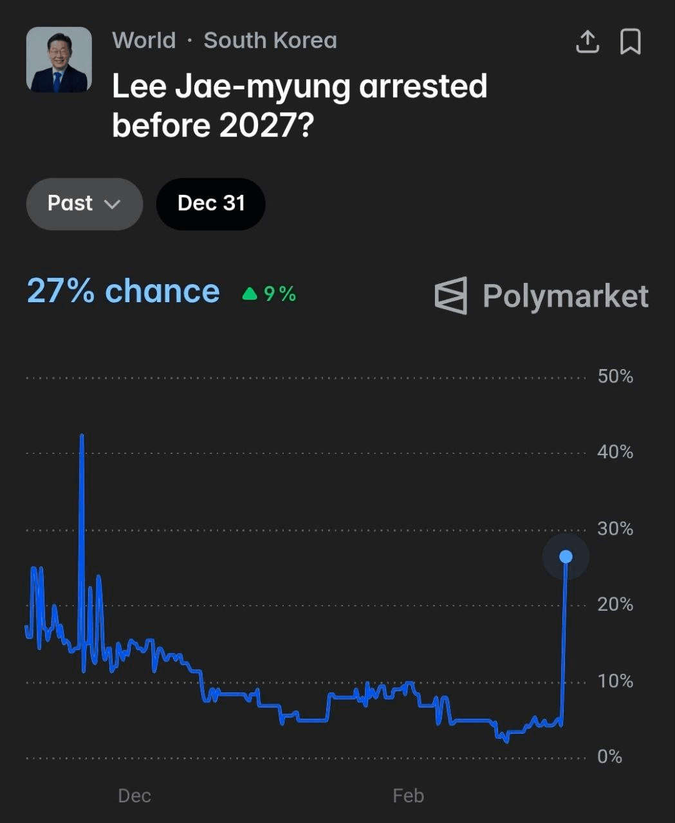Bookmark this market with the bookmark icon

pos(630,42)
